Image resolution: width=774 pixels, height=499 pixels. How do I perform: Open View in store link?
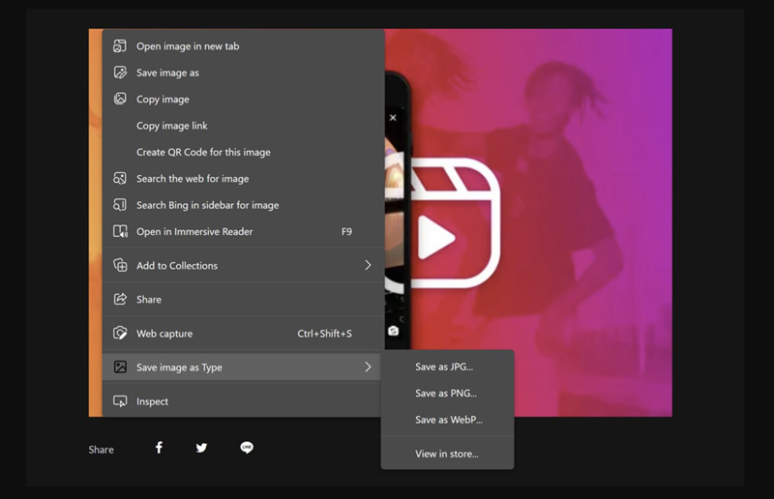pos(446,454)
